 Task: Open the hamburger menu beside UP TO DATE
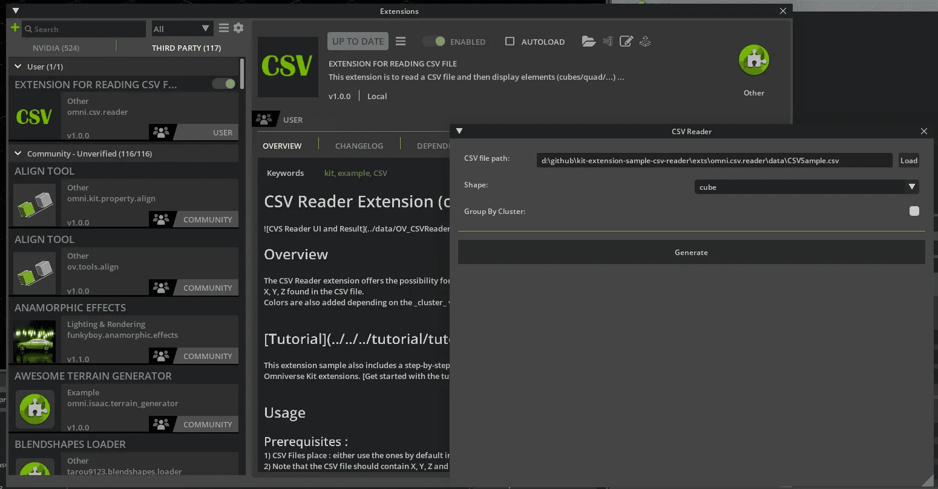tap(400, 41)
